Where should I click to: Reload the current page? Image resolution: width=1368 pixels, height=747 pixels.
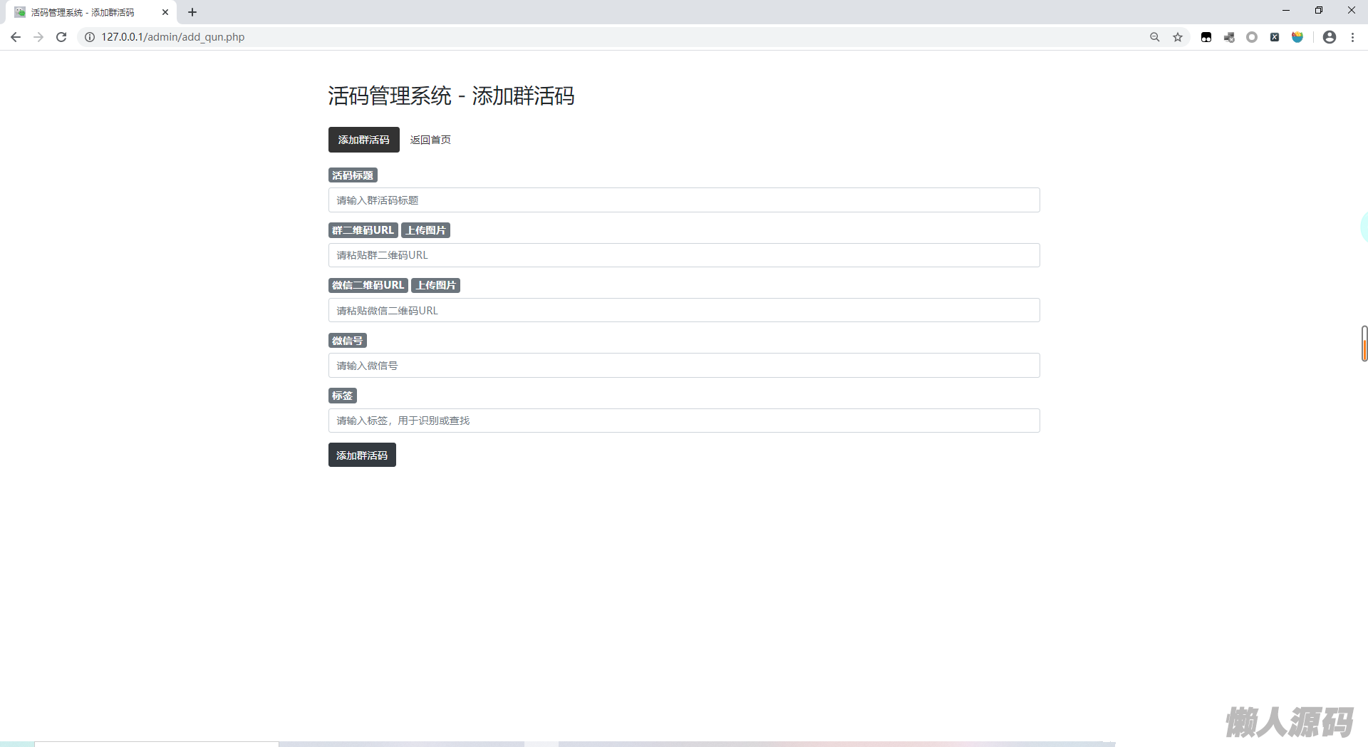[x=61, y=37]
